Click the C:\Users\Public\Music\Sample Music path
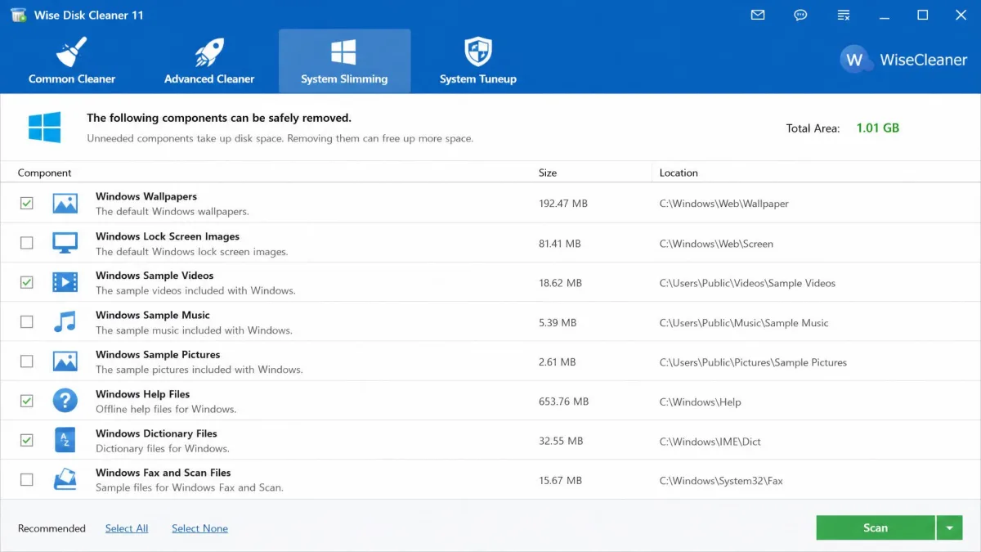 click(744, 323)
